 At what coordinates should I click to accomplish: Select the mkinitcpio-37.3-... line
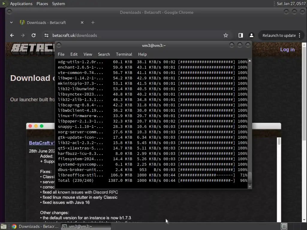152,84
